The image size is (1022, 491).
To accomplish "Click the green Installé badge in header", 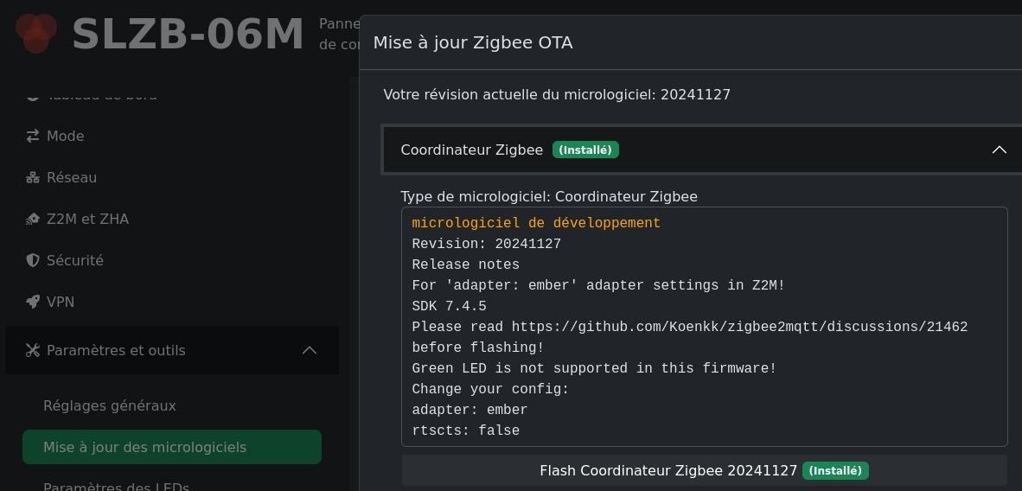I will 585,150.
